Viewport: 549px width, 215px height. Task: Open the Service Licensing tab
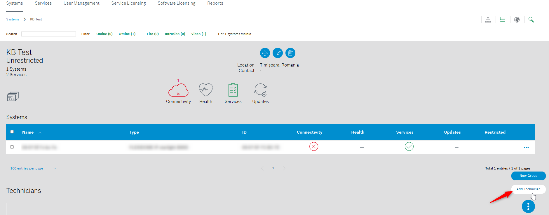[x=128, y=3]
